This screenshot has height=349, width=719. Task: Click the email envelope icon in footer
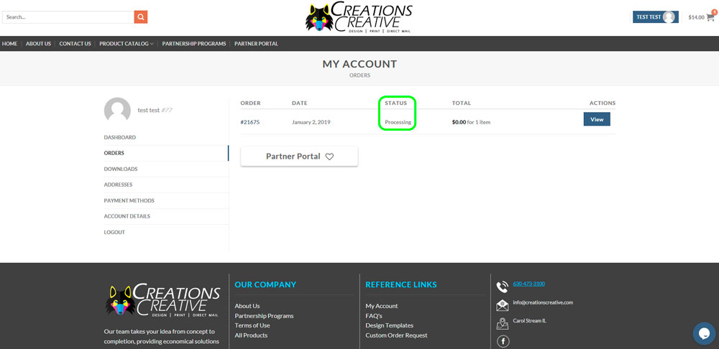pos(502,304)
